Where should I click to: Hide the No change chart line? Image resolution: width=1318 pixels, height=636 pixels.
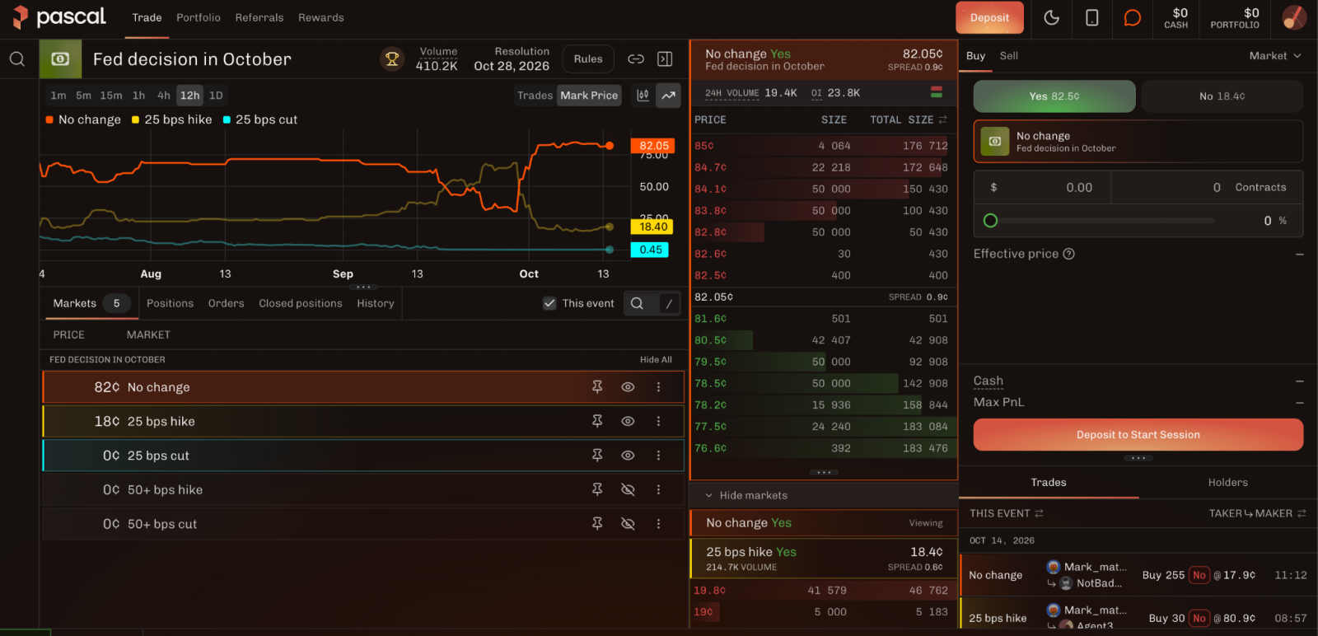click(628, 387)
